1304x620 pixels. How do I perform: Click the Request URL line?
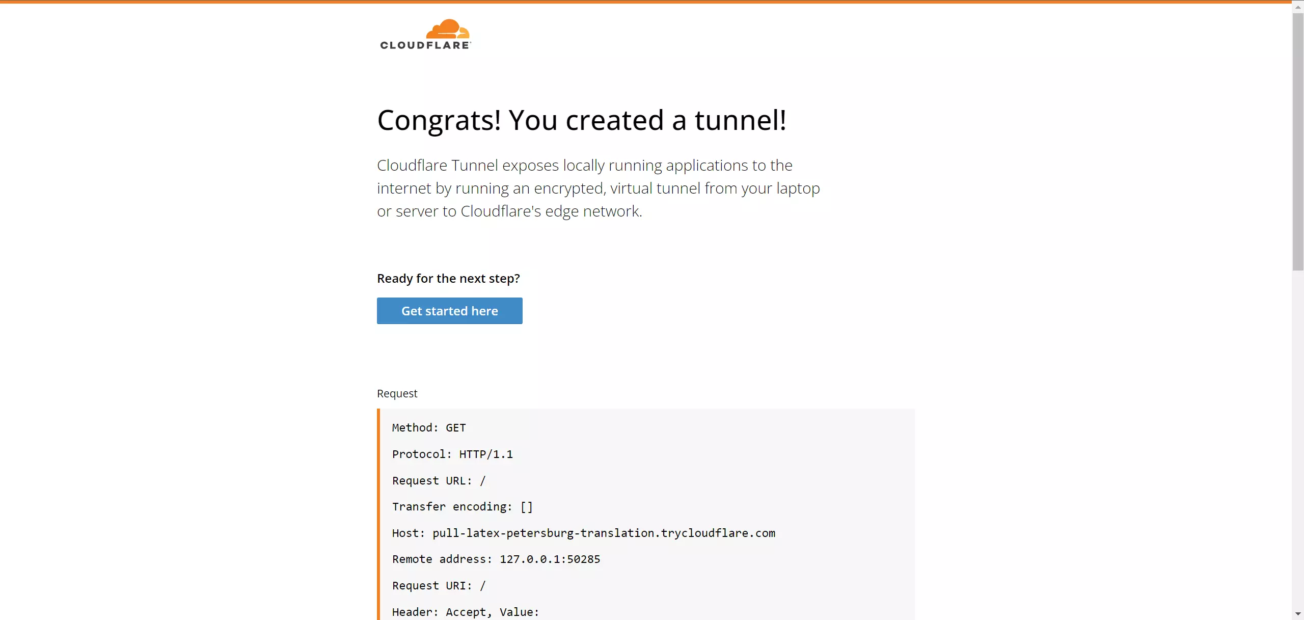click(x=439, y=481)
